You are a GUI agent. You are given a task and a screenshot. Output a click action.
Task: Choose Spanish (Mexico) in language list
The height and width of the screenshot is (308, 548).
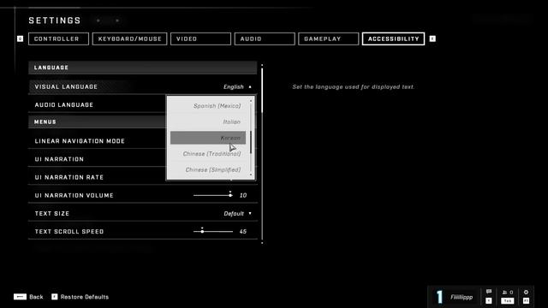(208, 106)
